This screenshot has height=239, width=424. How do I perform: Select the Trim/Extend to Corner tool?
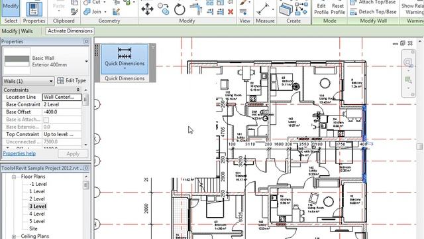coord(196,9)
